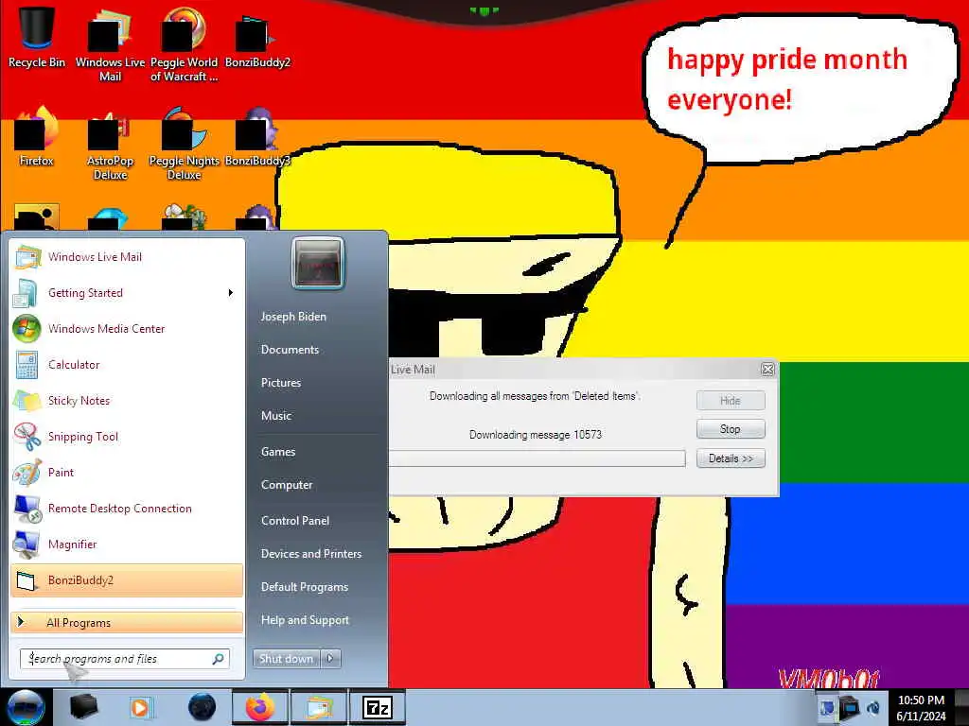This screenshot has height=726, width=969.
Task: Click the Sticky Notes icon
Action: click(27, 401)
